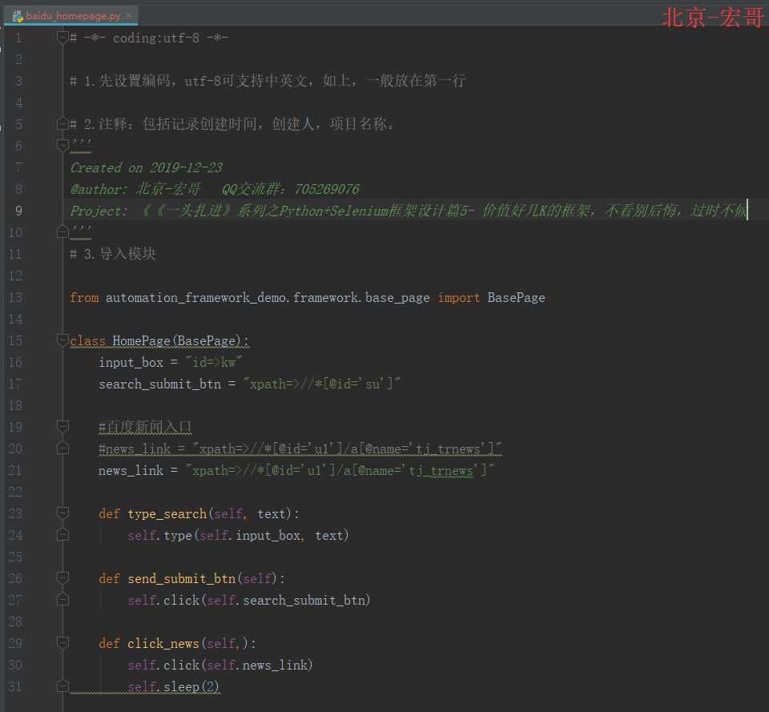Toggle the comment fold end on line 20
The image size is (769, 712).
62,449
